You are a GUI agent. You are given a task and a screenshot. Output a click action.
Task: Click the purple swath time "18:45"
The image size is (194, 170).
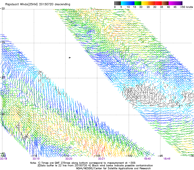(x=147, y=159)
